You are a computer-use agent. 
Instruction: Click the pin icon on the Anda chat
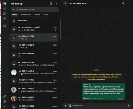tap(55, 30)
